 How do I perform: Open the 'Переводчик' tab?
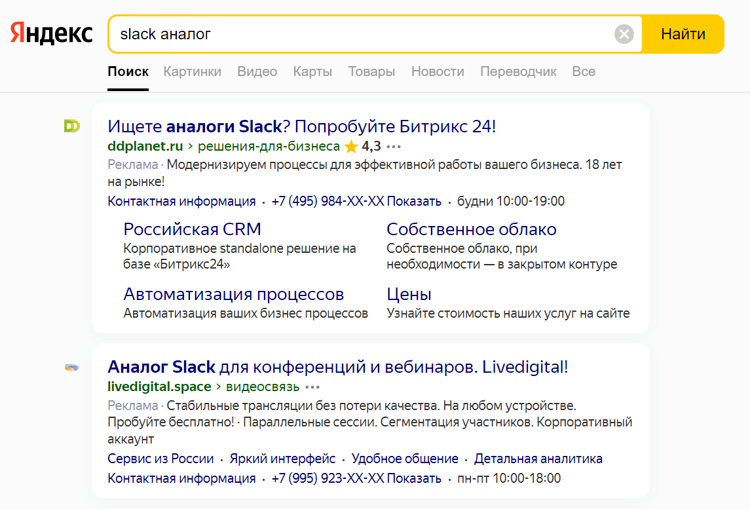[518, 71]
